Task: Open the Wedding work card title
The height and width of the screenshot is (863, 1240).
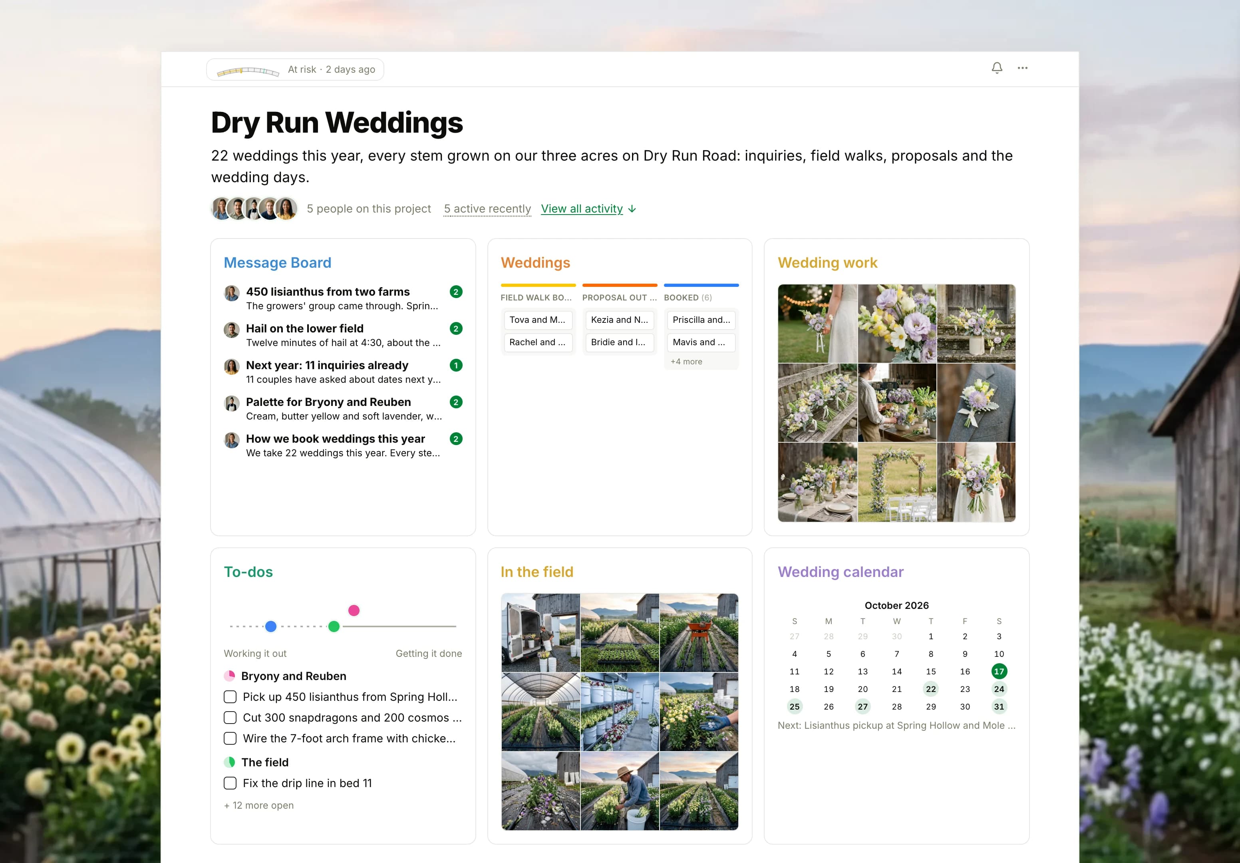Action: pos(827,262)
